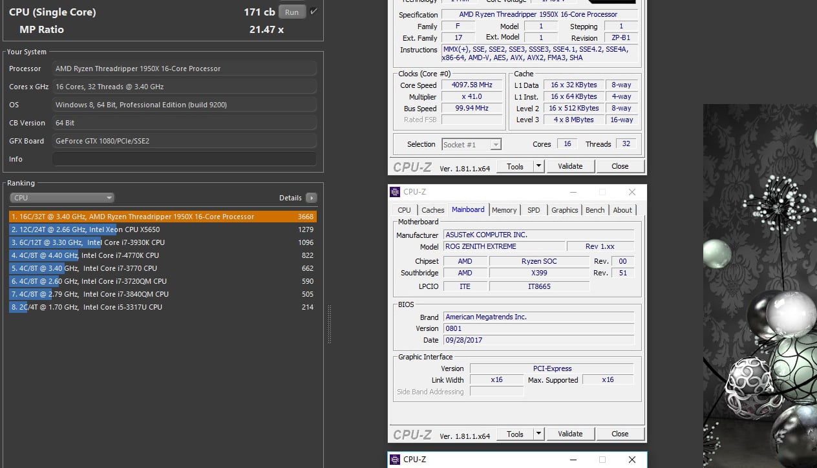Click the motherboard revision 'Rev 1.xx'
The width and height of the screenshot is (817, 468).
coord(600,247)
